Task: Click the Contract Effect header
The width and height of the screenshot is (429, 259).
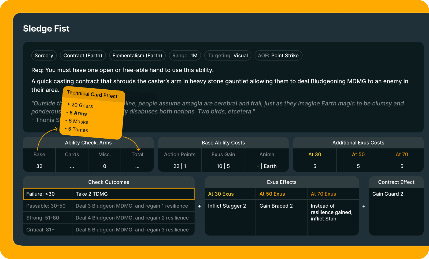Action: coord(396,182)
